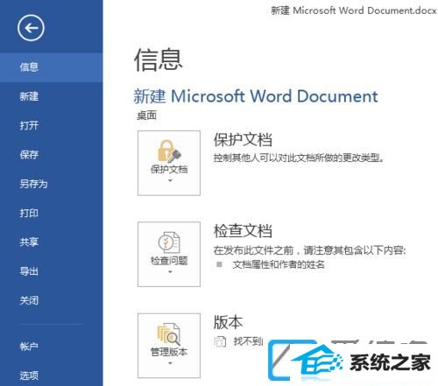Click the back arrow circle icon
Screen dimensions: 438x386
[x=31, y=28]
